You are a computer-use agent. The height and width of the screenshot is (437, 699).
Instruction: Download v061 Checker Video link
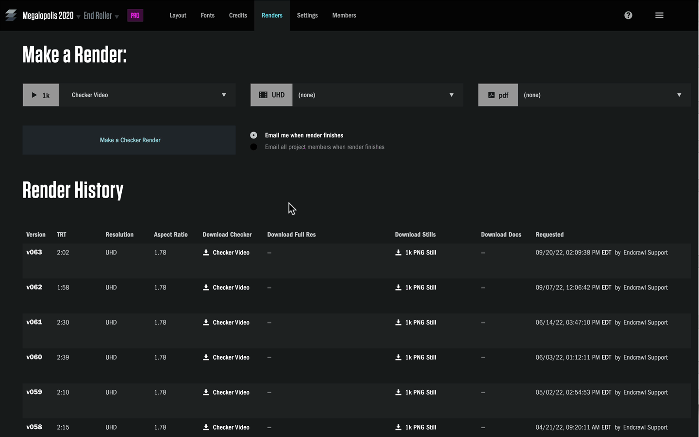coord(231,322)
